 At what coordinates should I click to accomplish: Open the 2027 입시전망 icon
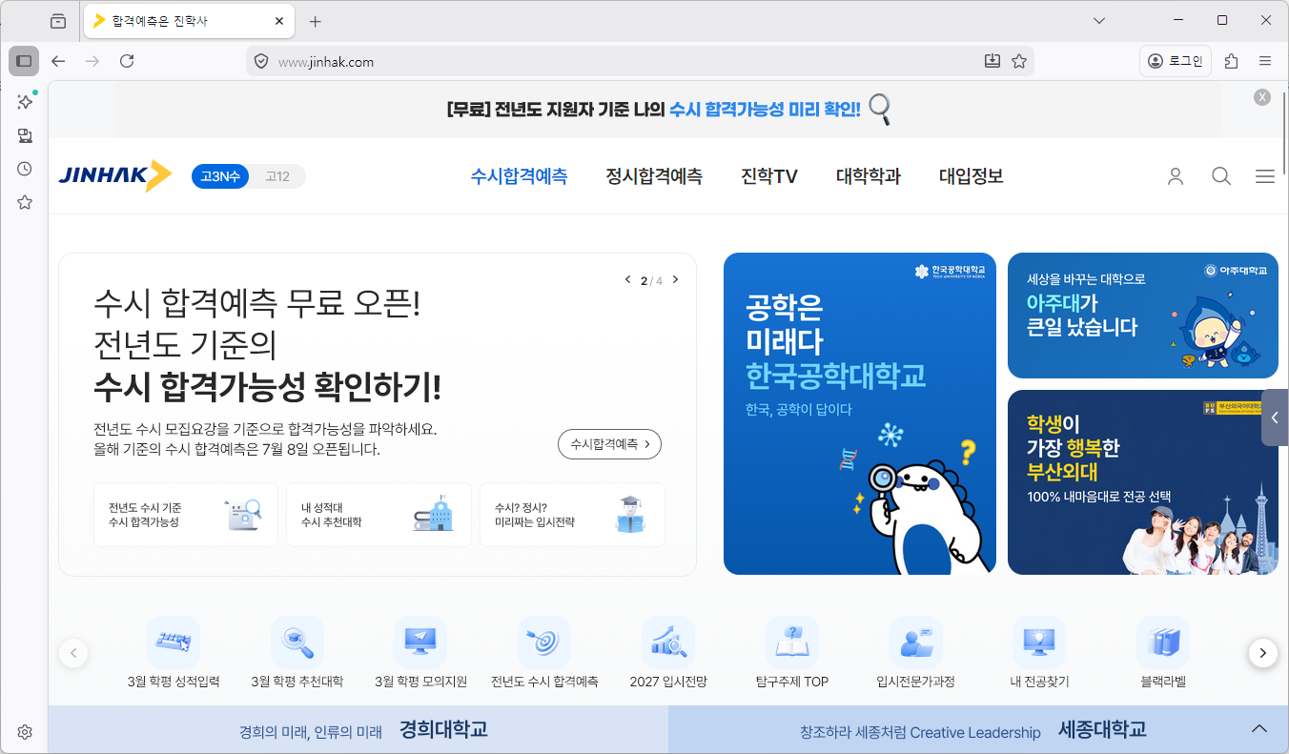click(668, 642)
